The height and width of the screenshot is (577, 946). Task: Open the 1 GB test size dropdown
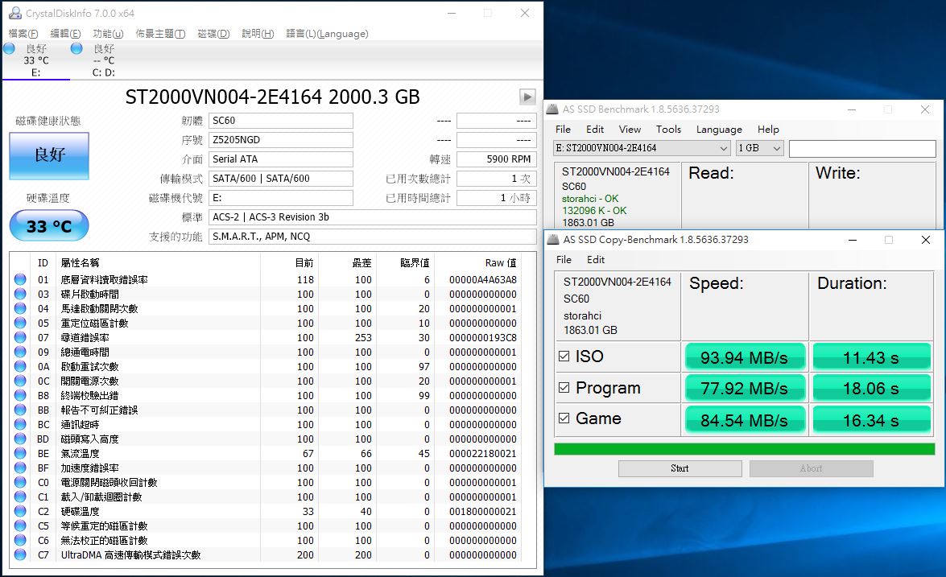click(759, 148)
